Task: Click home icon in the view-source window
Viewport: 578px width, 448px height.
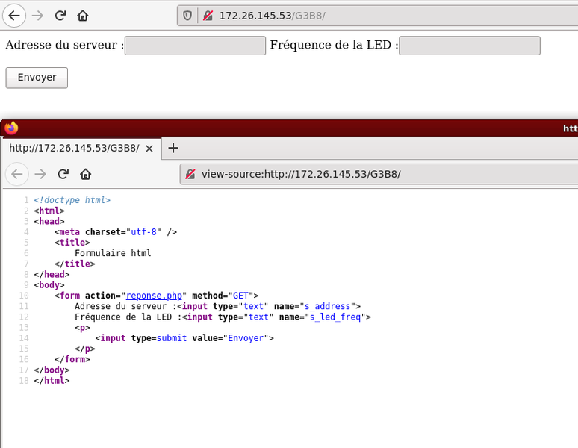Action: tap(86, 174)
